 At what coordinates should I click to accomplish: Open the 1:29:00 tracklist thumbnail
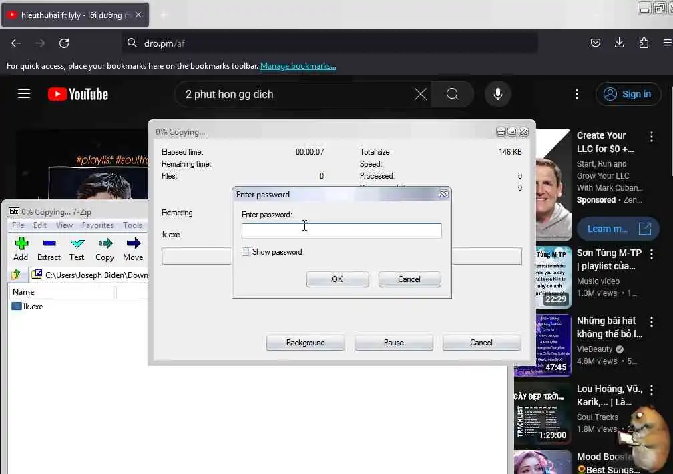(x=543, y=413)
